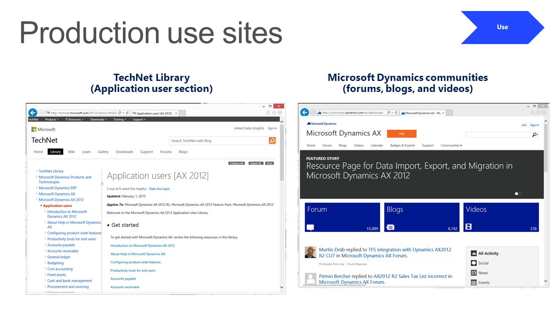Open the Videos tile showing 238
Screen dimensions: 553x311
coord(501,217)
